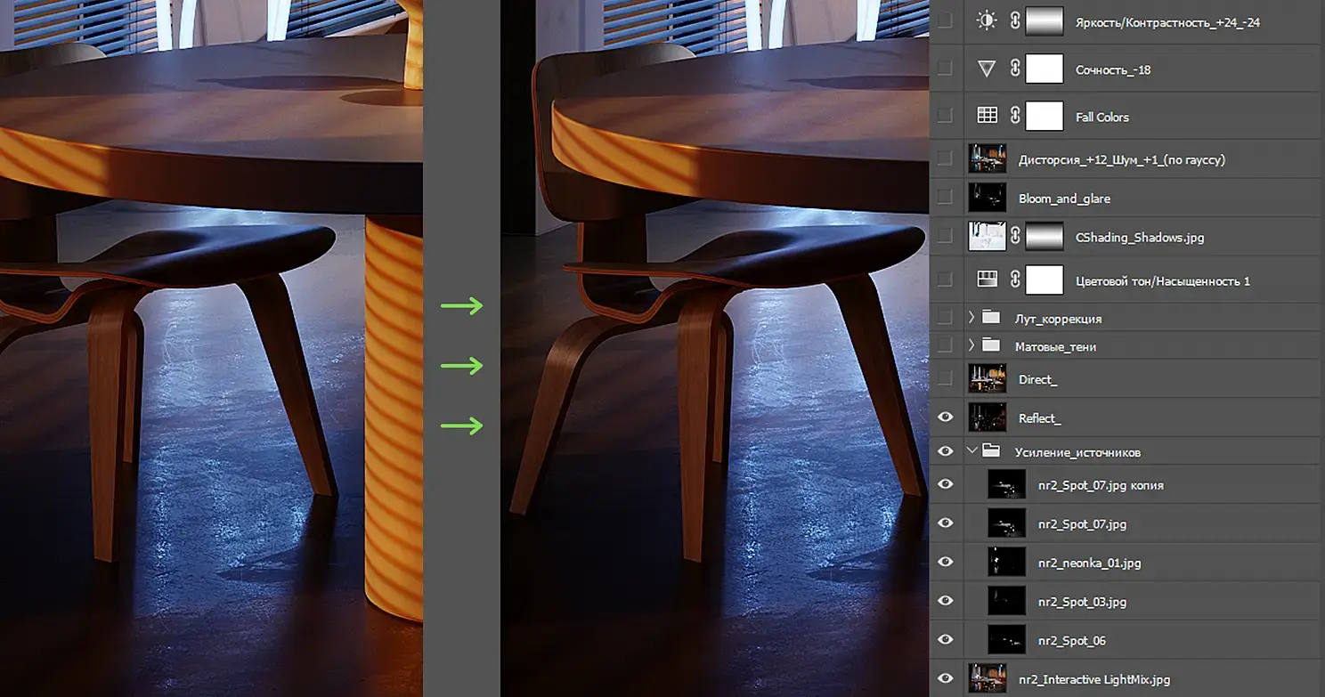Show the Direct_ layer using its visibility box
Image resolution: width=1325 pixels, height=697 pixels.
945,378
